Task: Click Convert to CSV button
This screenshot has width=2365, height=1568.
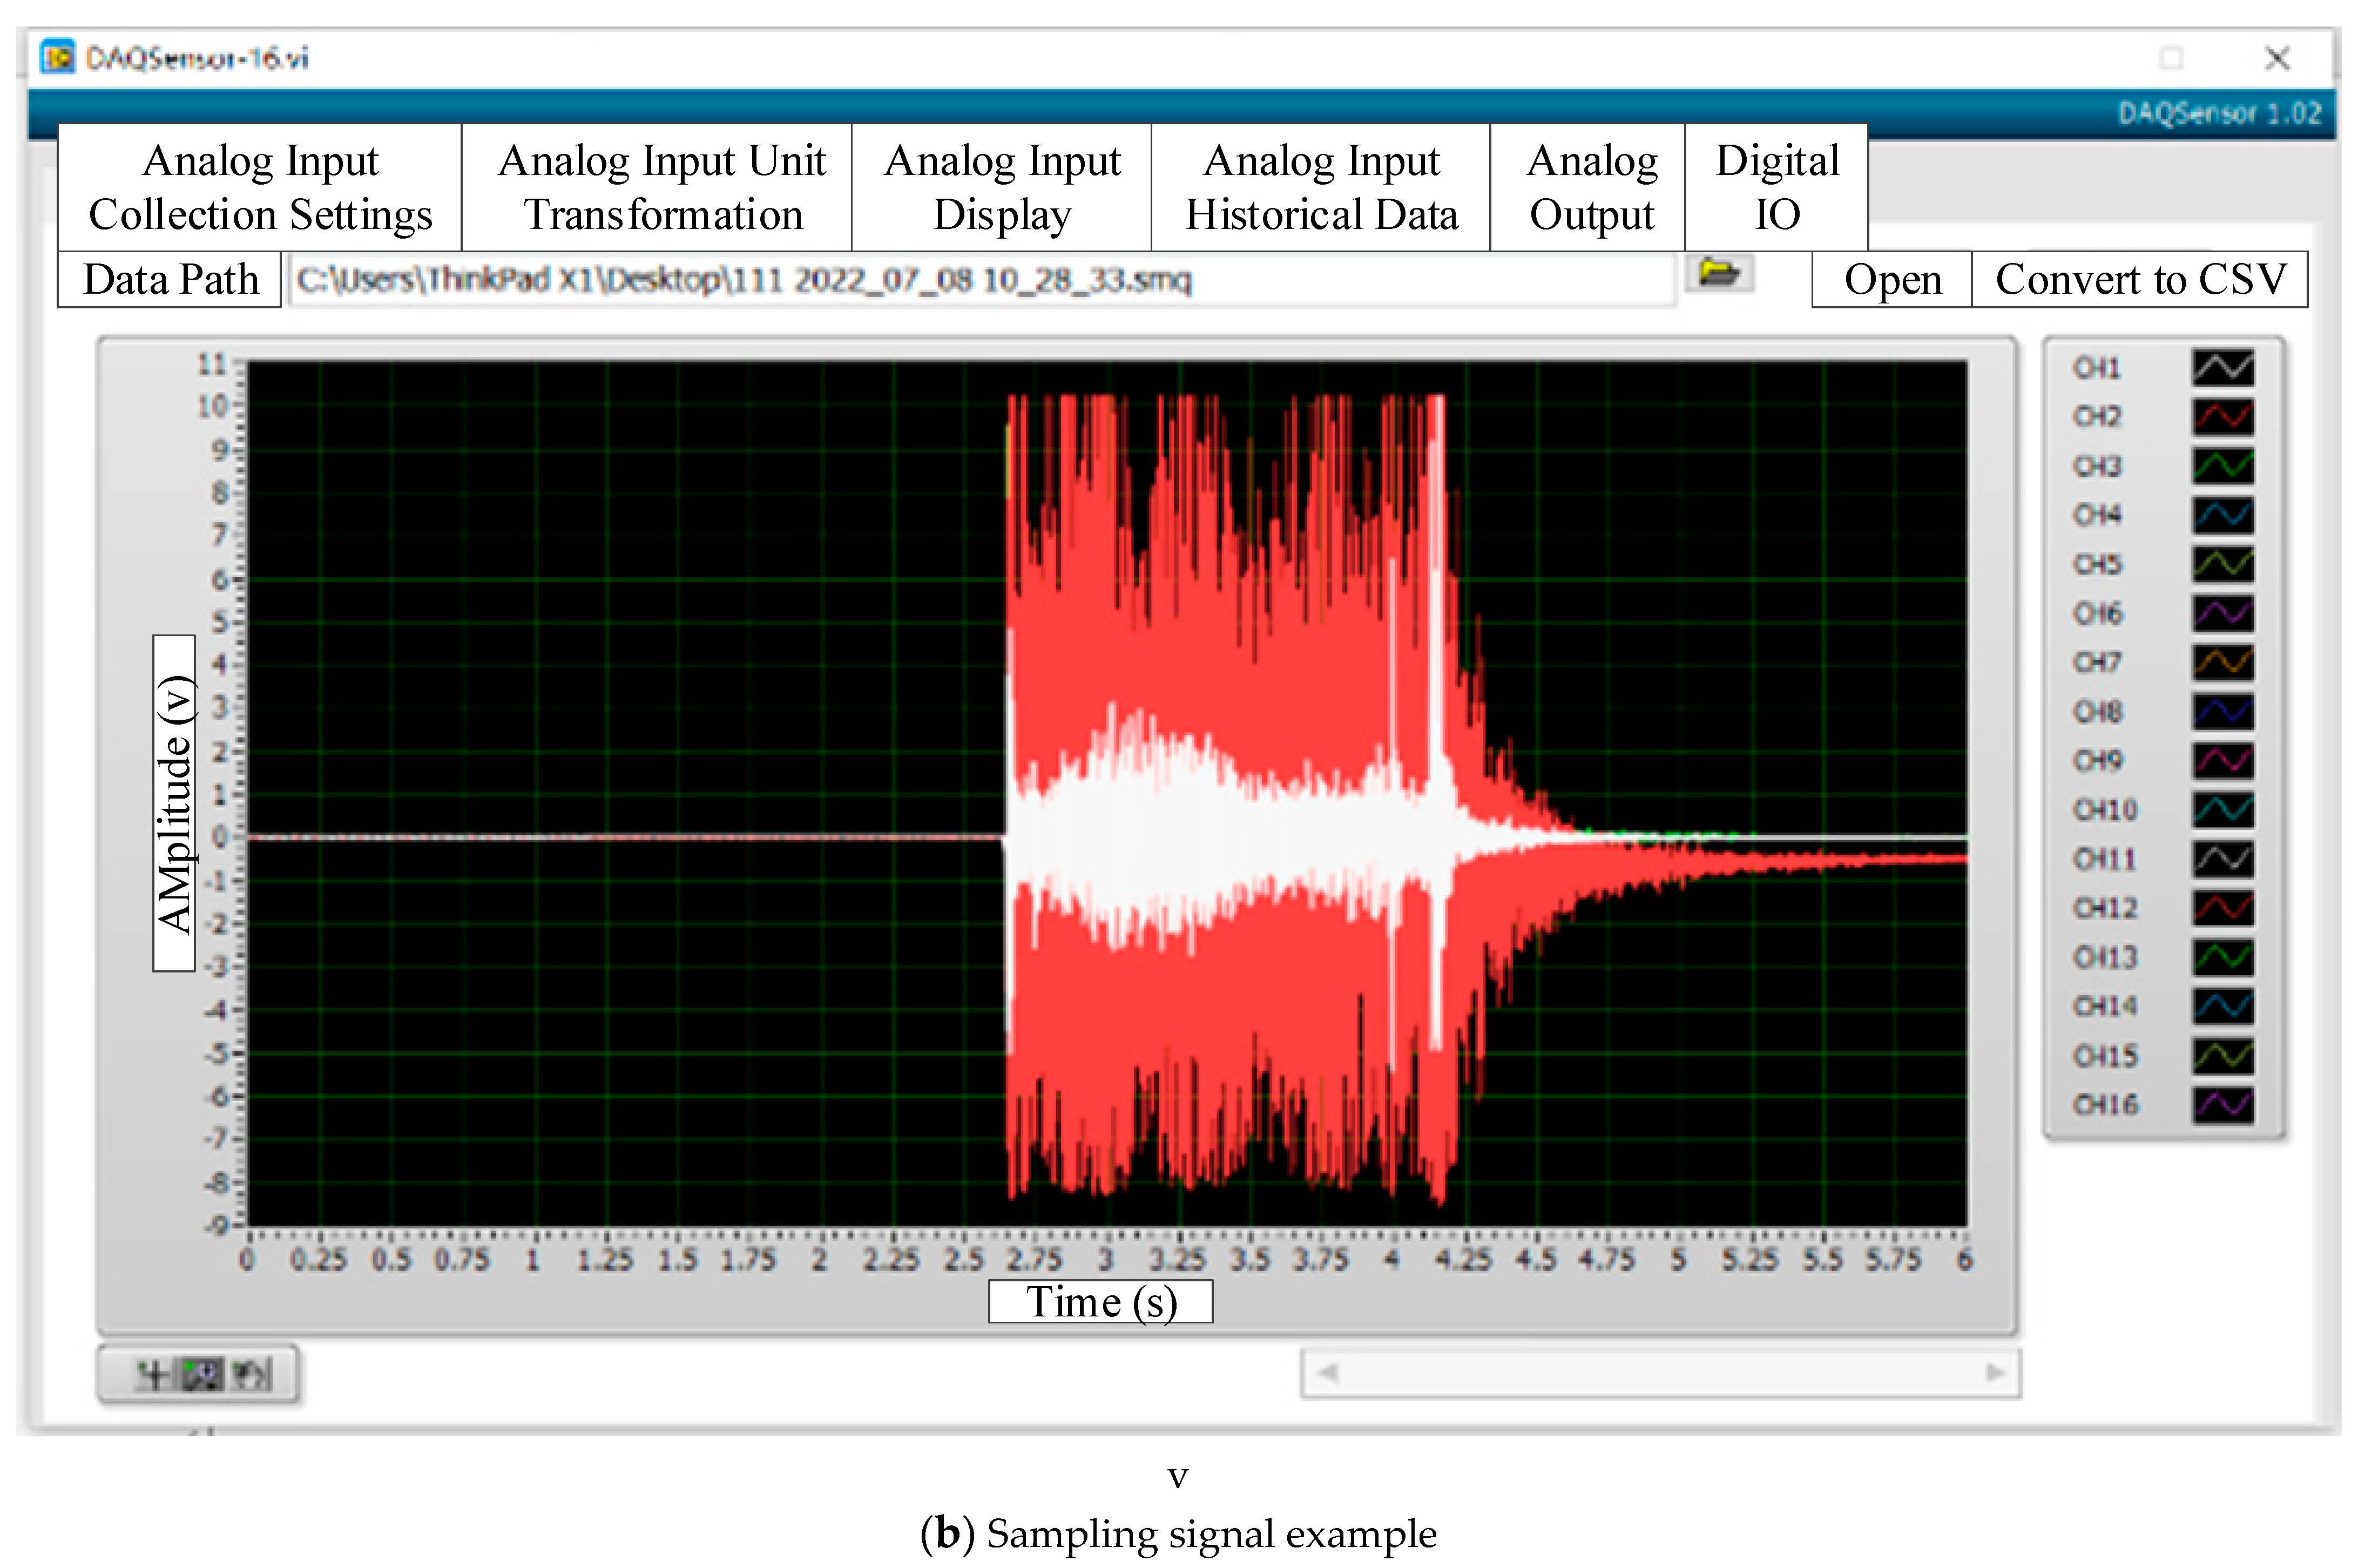Action: (x=2140, y=280)
